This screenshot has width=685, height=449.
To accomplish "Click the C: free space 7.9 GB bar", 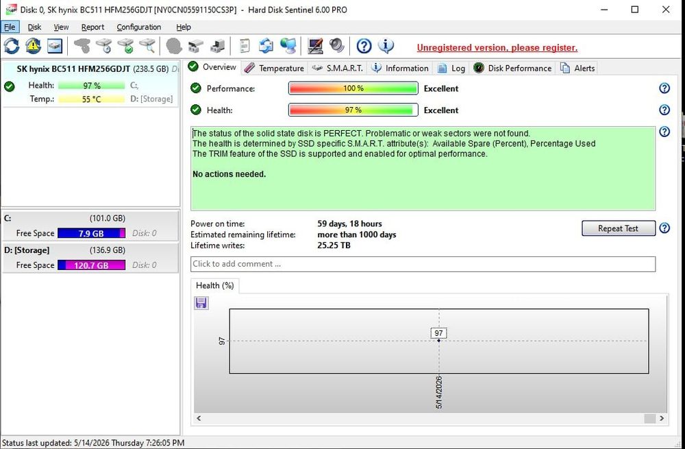I will click(x=91, y=233).
